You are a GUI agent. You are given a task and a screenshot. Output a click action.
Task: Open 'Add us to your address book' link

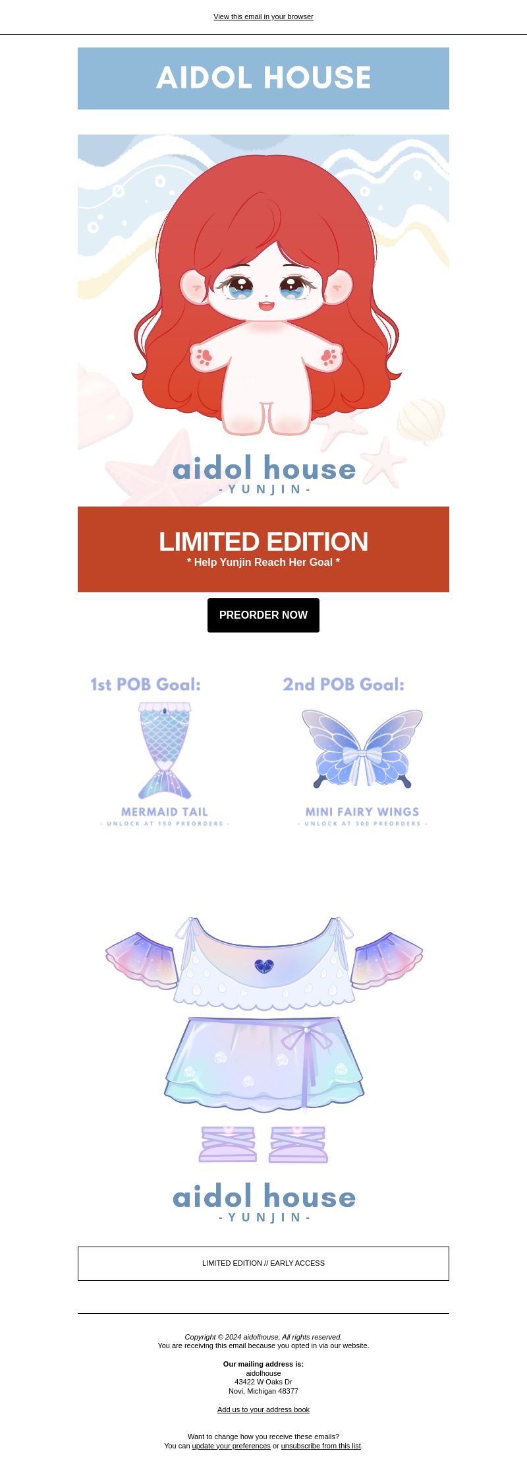(x=263, y=1409)
